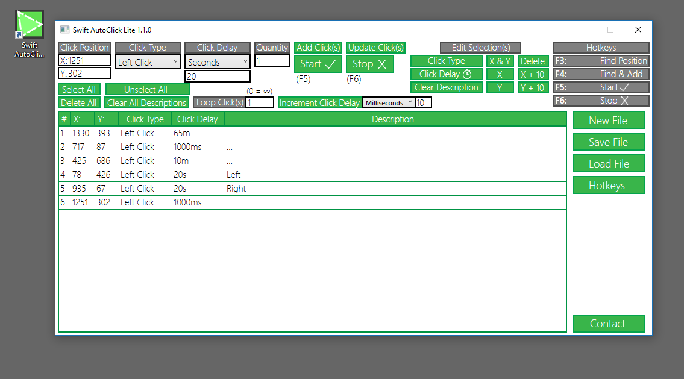Focus the X position input field
Viewport: 684px width, 379px height.
84,60
